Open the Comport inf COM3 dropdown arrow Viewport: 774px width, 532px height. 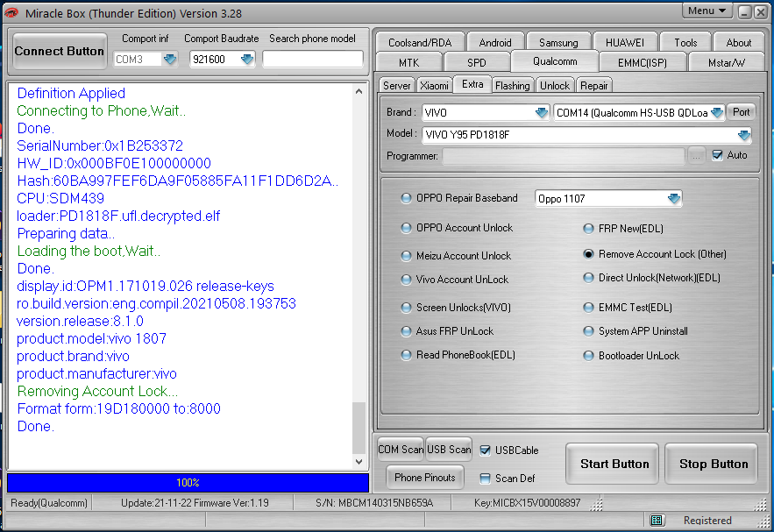tap(170, 60)
